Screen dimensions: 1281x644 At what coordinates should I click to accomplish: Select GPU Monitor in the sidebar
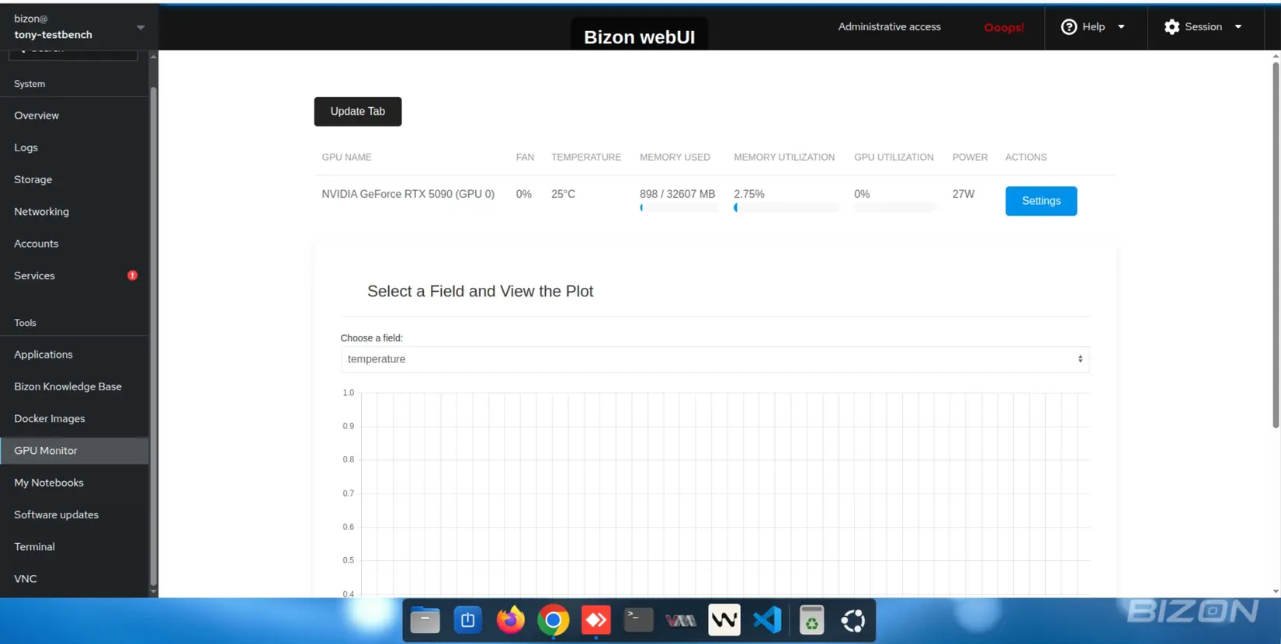75,451
